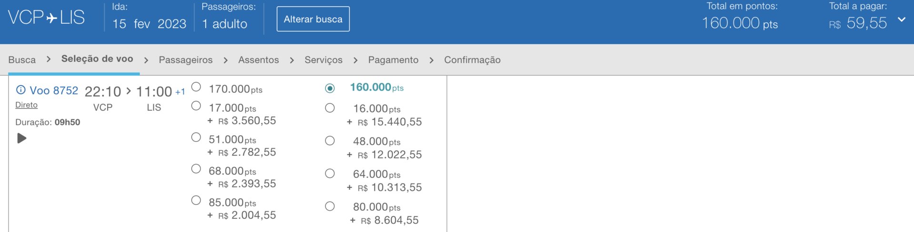Select the 80.000 pts + R$ 8.604,55 option

click(330, 206)
